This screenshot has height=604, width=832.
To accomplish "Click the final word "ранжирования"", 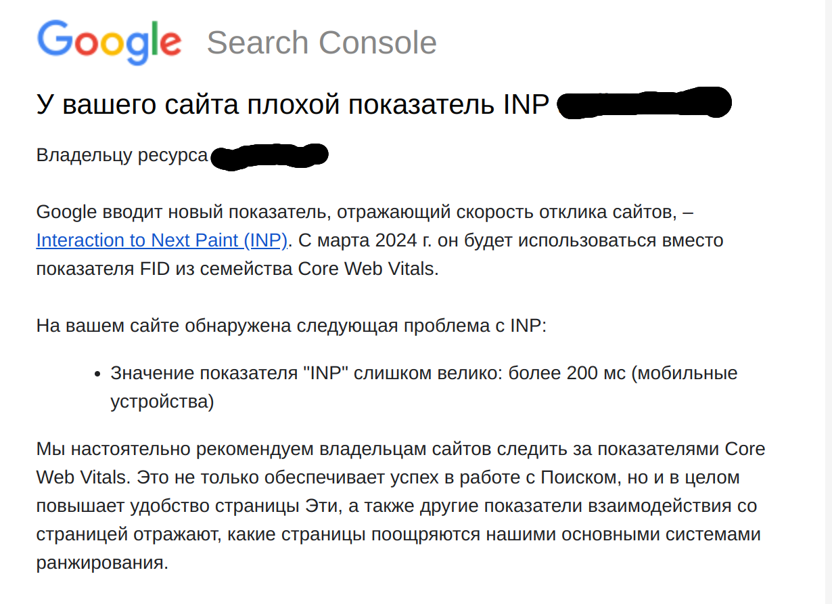I will (101, 563).
